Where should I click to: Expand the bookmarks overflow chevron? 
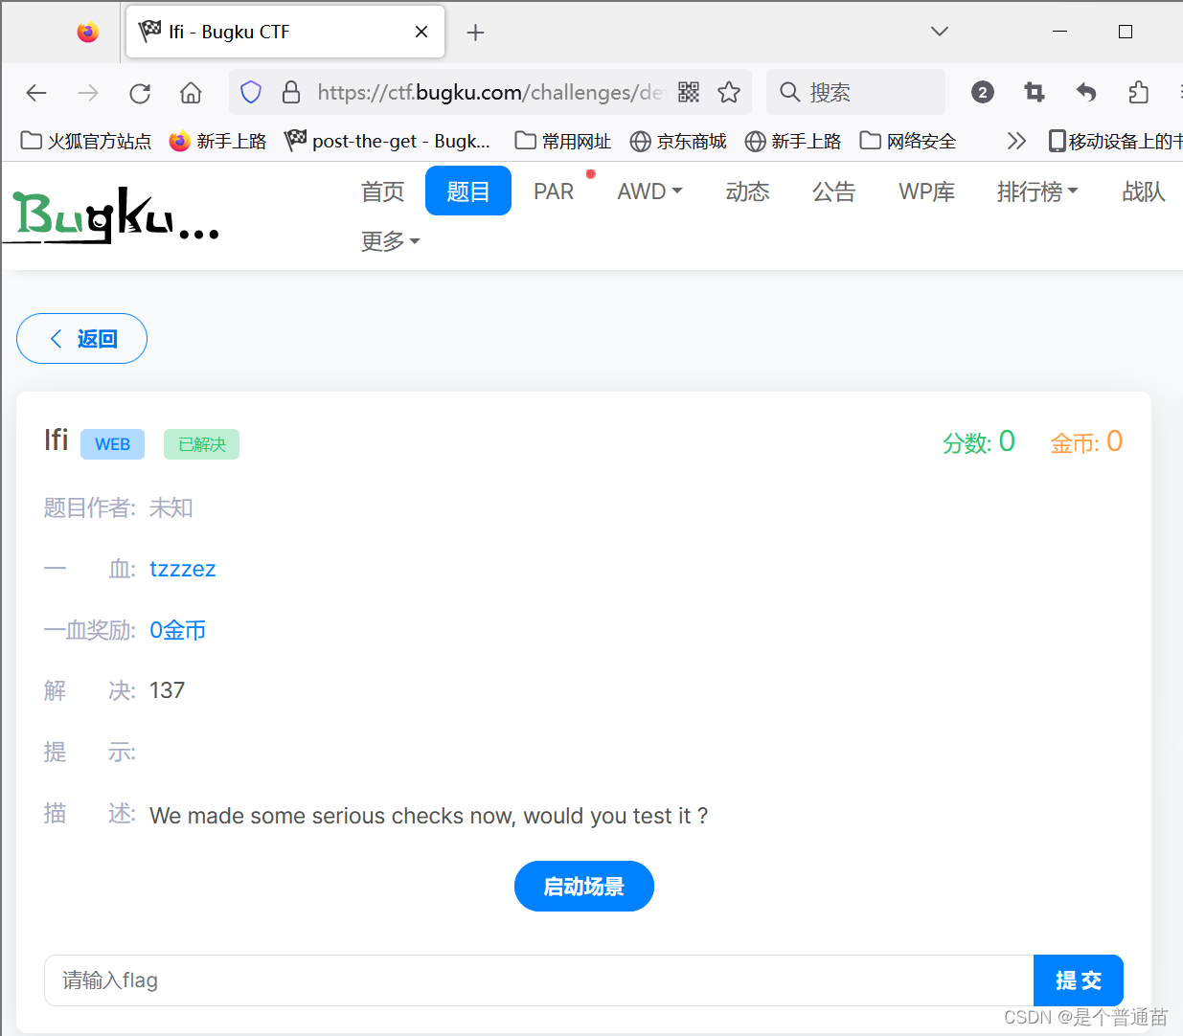click(1015, 140)
